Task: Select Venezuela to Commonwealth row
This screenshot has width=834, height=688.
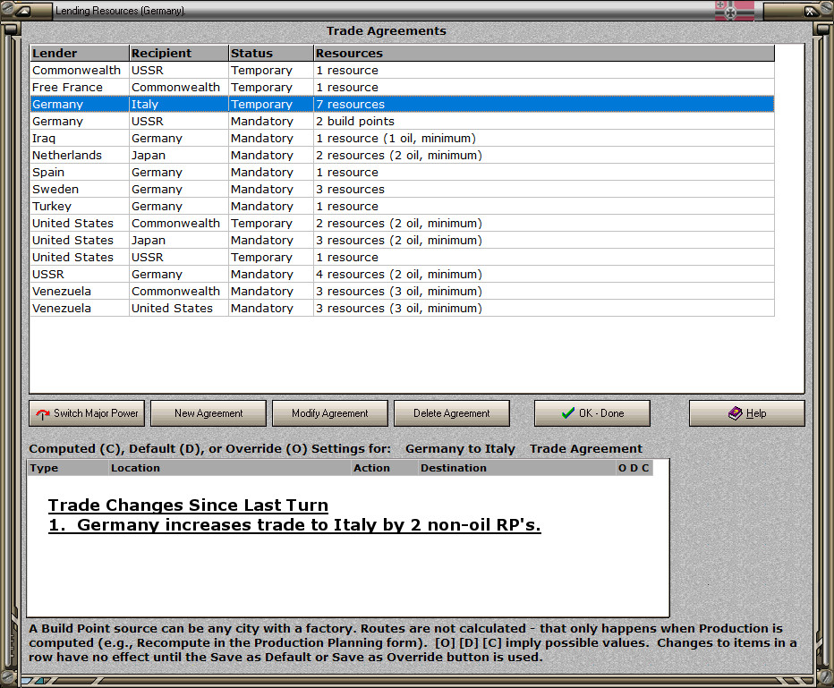Action: point(402,292)
